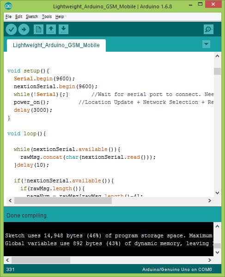Click the Arduino logo in title bar
225x277 pixels.
8,6
